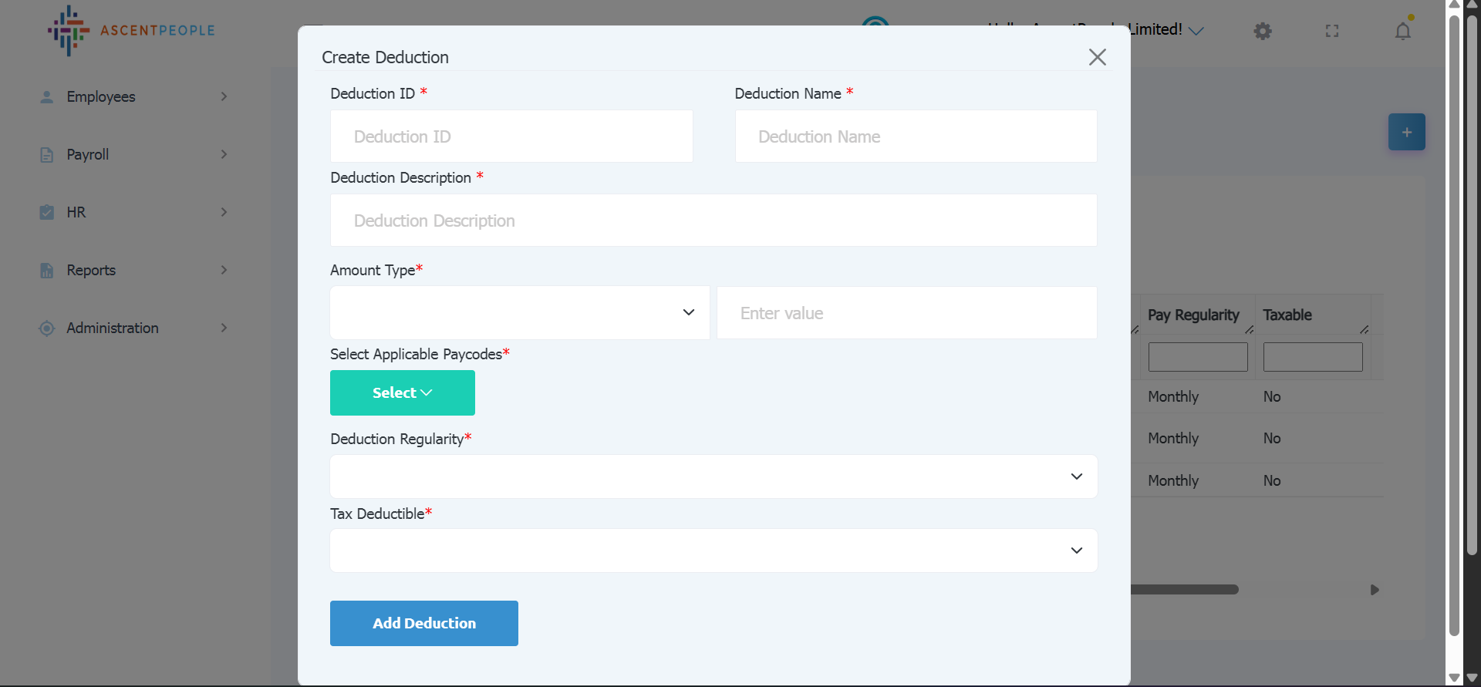Image resolution: width=1481 pixels, height=687 pixels.
Task: Open the Tax Deductible dropdown
Action: (713, 551)
